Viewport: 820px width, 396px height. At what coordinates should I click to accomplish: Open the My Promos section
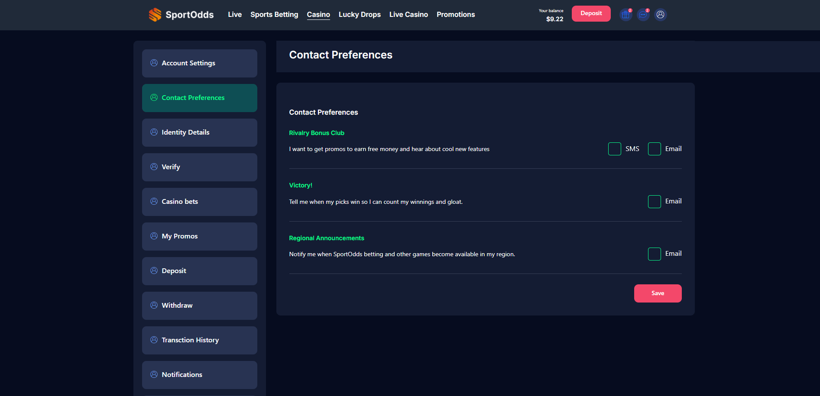(200, 236)
